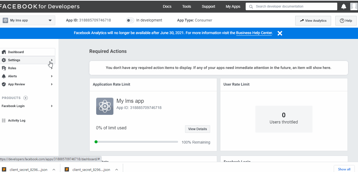Click the search magnifier icon

coord(251,6)
